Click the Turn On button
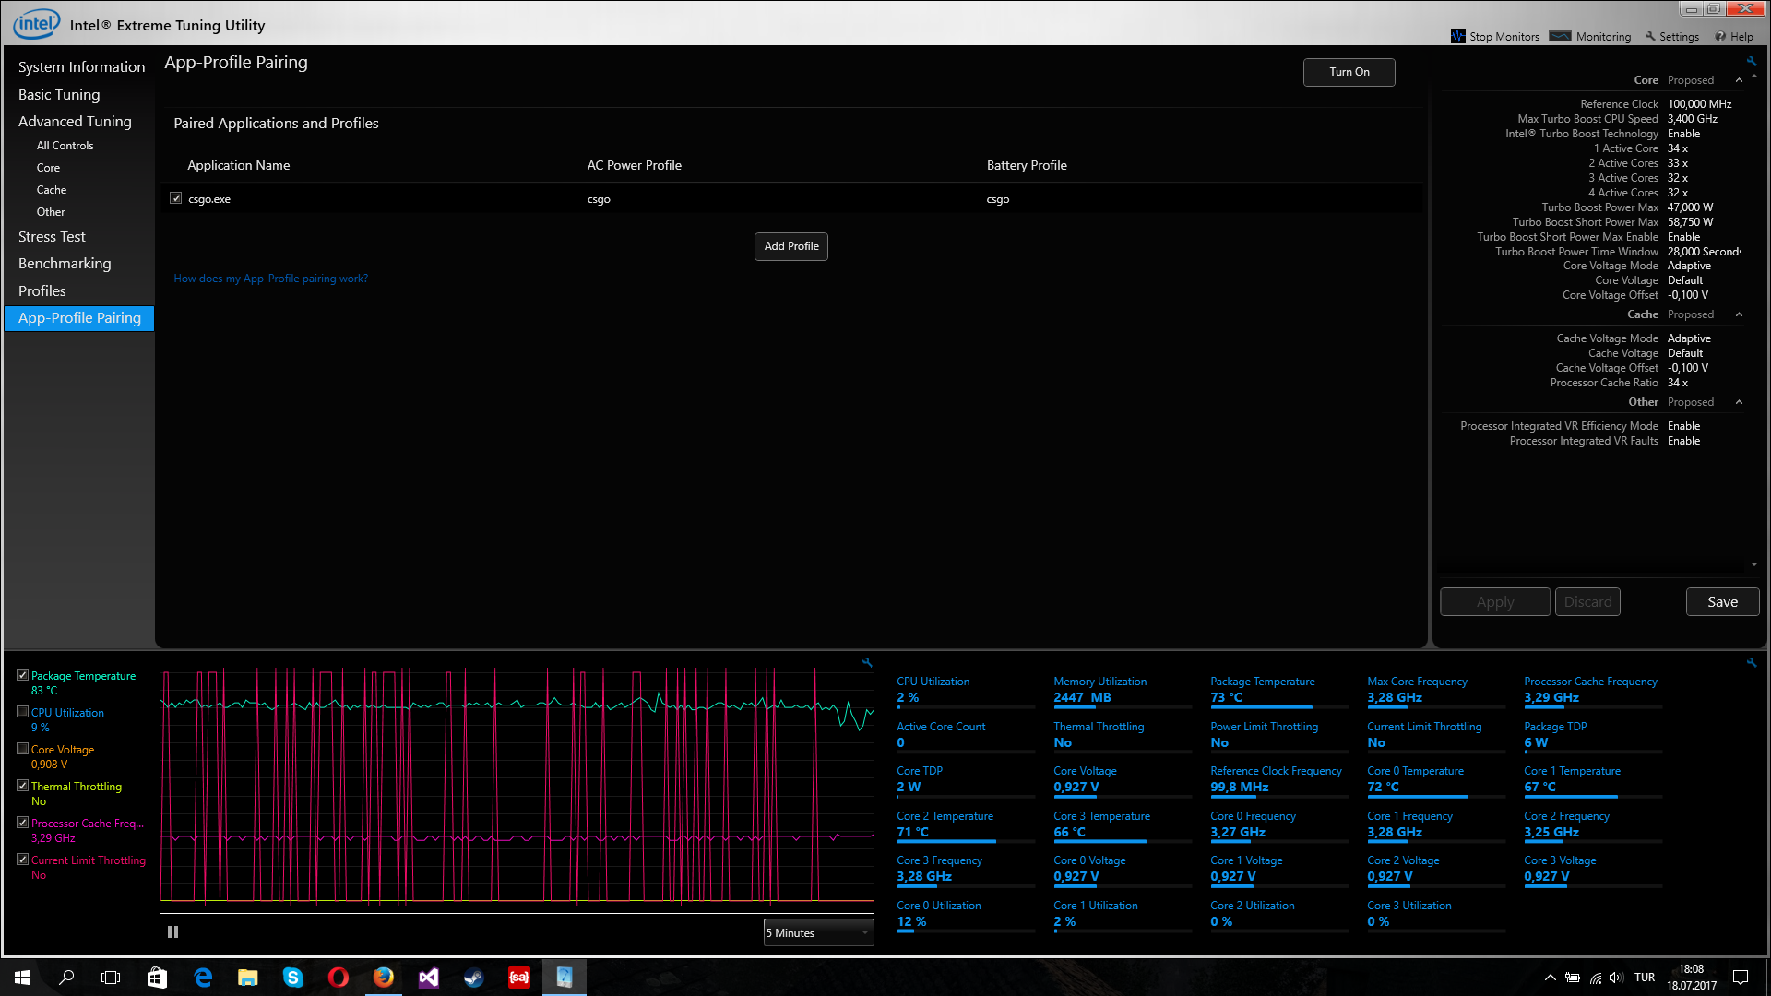Screen dimensions: 1771x996 tap(1349, 72)
